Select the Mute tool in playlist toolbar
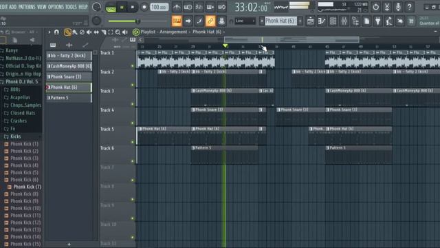This screenshot has width=440, height=248. pos(89,32)
